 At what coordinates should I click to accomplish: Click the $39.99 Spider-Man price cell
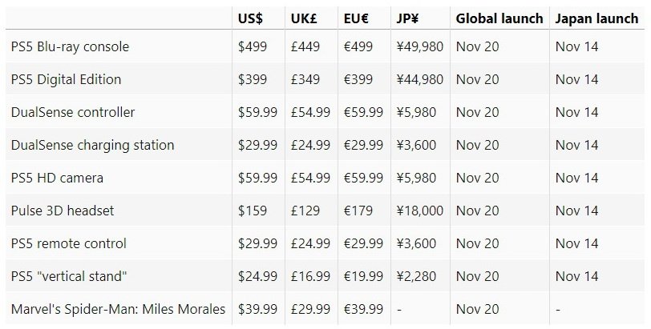[x=258, y=309]
